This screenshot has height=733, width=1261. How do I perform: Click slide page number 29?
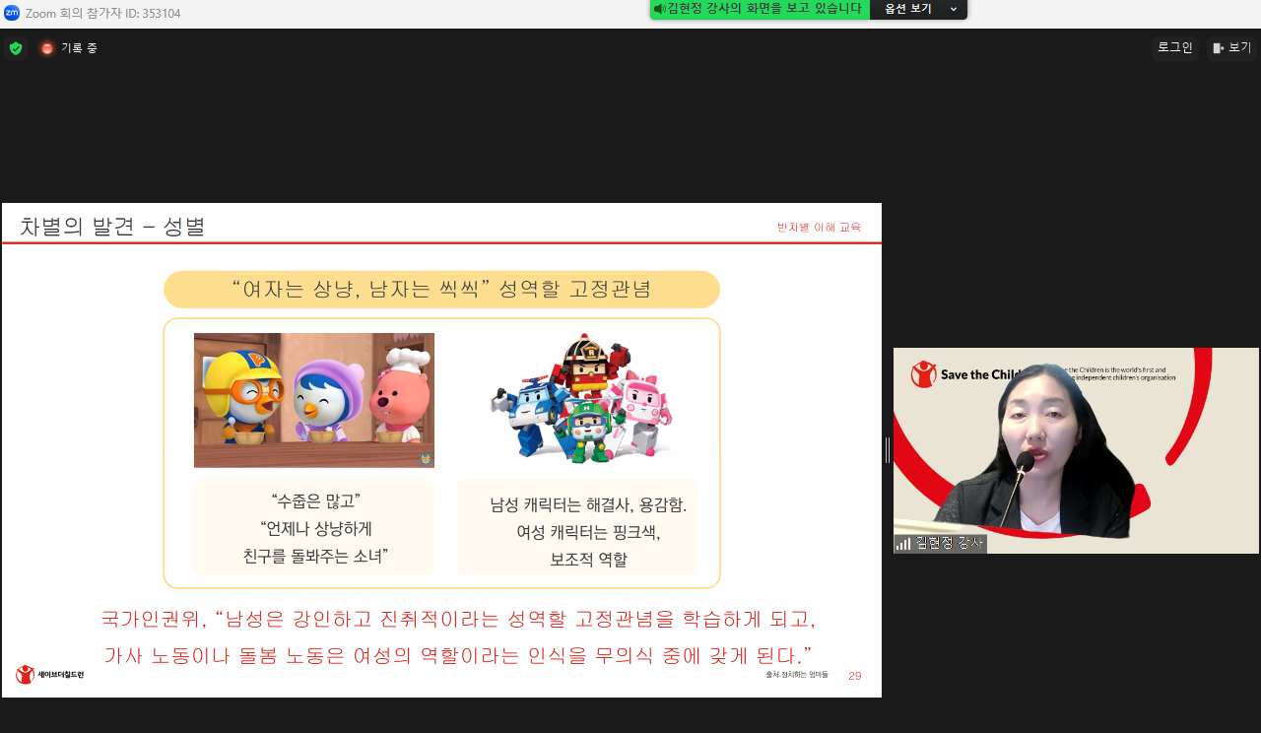(855, 676)
